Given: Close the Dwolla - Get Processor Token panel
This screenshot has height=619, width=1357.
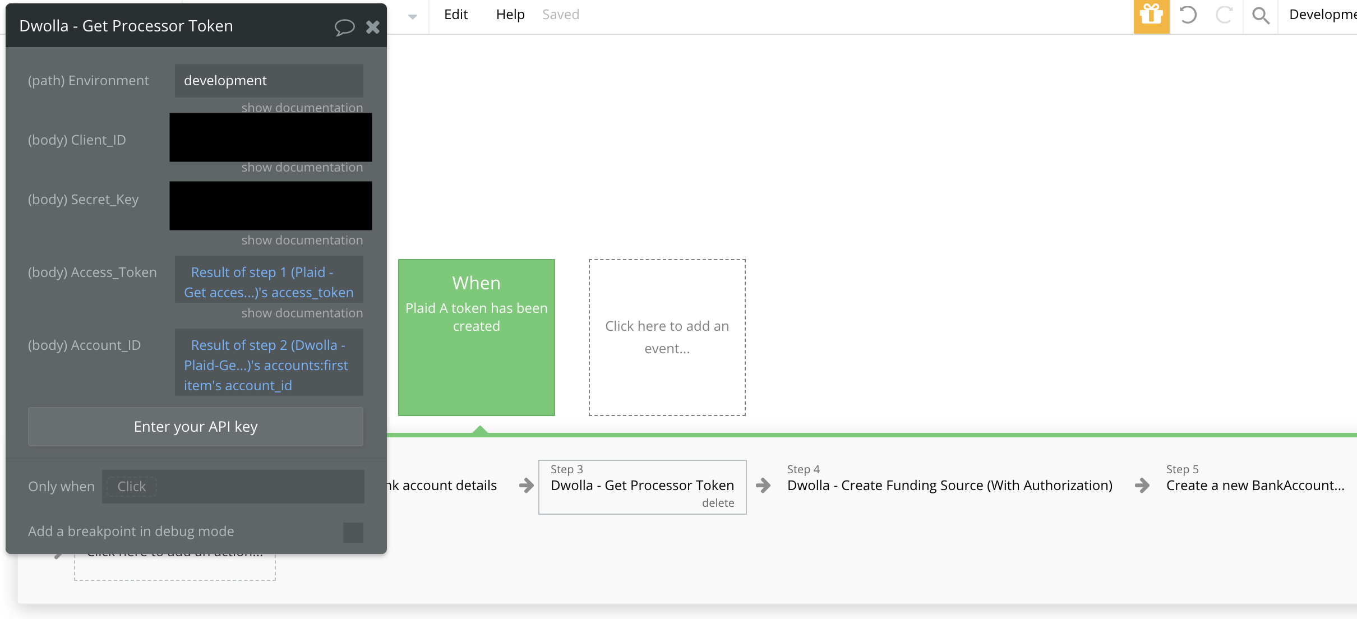Looking at the screenshot, I should coord(373,27).
